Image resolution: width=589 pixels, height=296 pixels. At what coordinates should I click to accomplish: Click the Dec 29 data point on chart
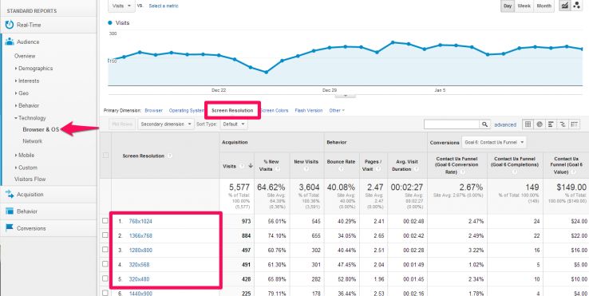point(330,48)
